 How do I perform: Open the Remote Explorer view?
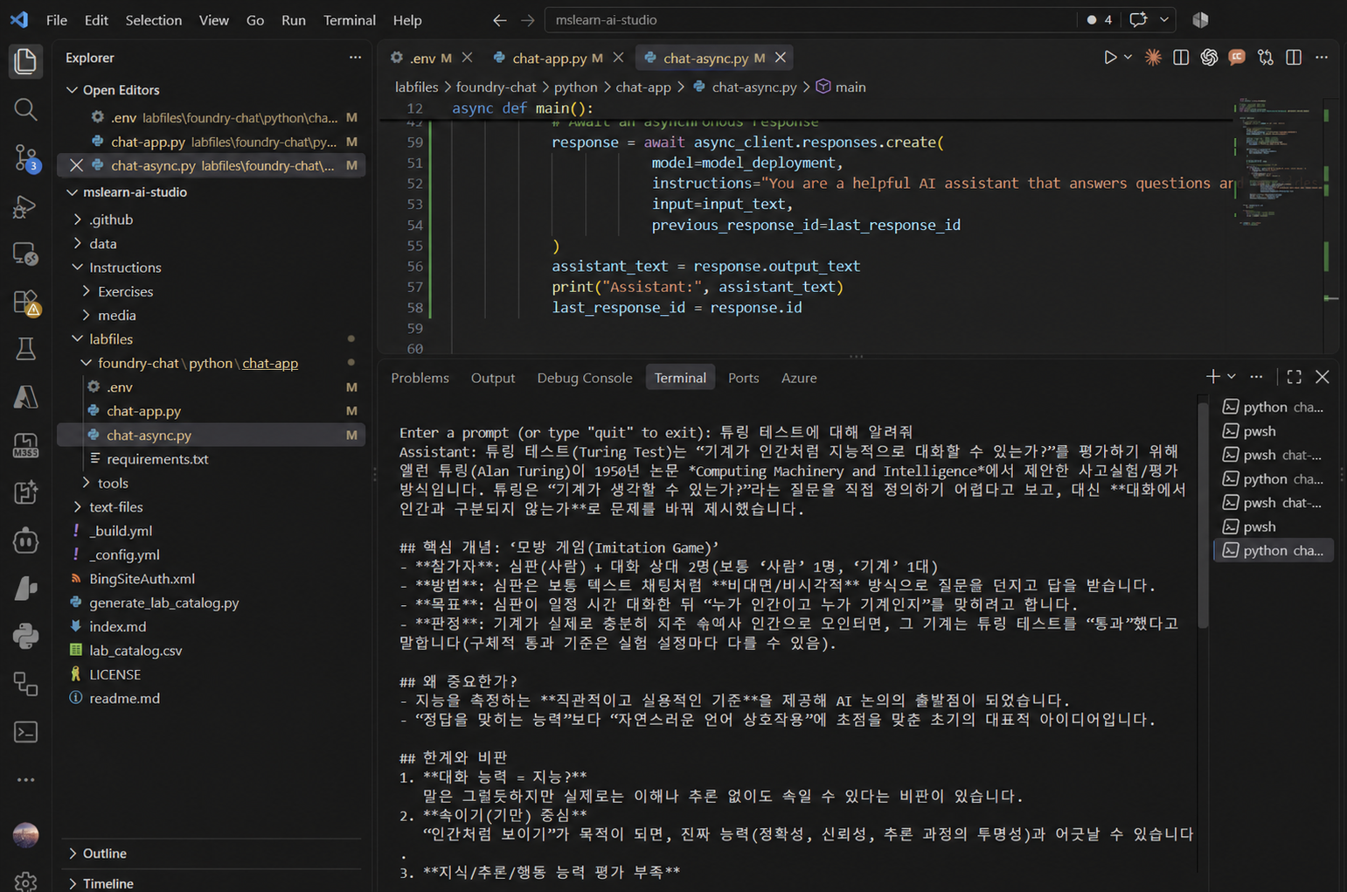(25, 254)
